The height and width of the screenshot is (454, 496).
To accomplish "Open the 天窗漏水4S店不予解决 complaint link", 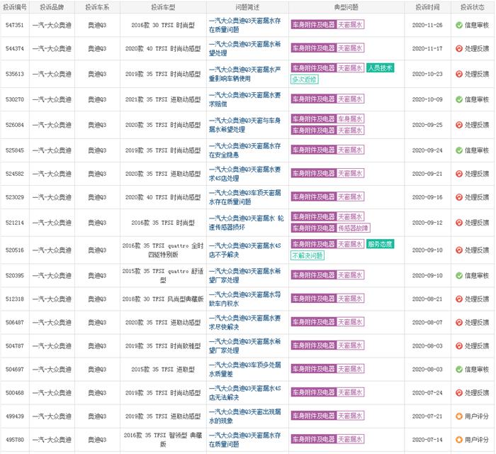I will (244, 250).
